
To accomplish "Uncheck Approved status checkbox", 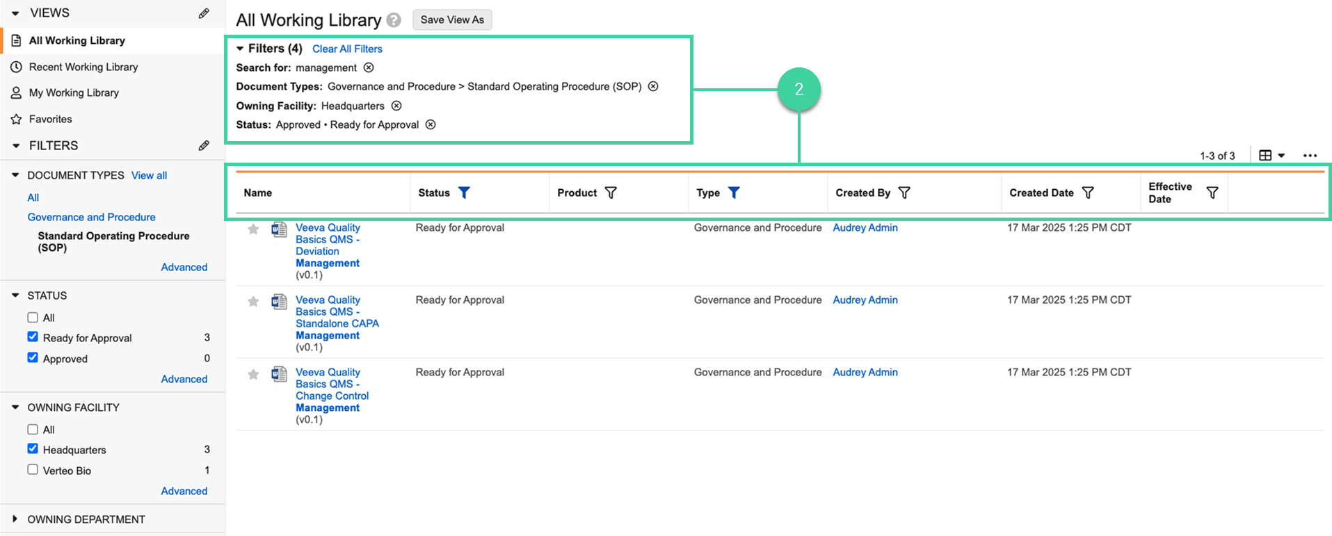I will [33, 358].
